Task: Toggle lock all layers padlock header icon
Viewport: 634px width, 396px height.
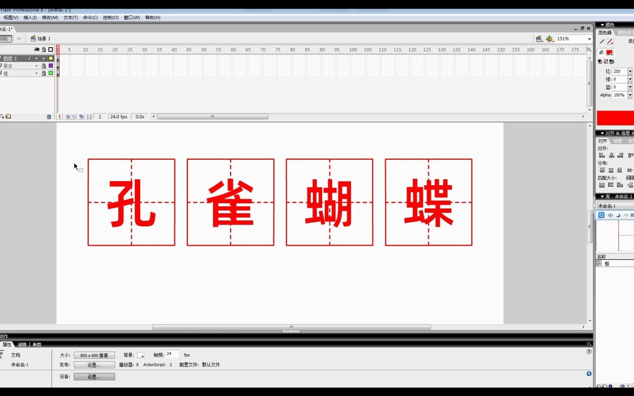Action: (44, 49)
